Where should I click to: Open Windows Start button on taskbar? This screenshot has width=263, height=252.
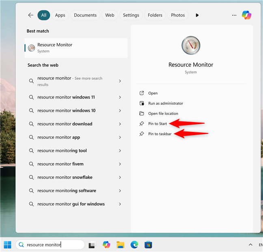(x=7, y=245)
